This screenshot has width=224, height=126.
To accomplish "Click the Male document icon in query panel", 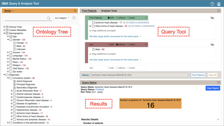I will tap(93, 49).
